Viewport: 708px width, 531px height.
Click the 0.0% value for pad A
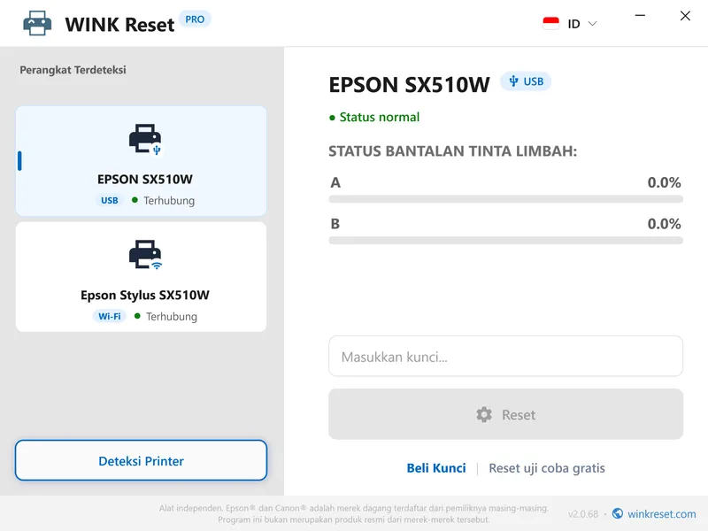click(x=664, y=182)
